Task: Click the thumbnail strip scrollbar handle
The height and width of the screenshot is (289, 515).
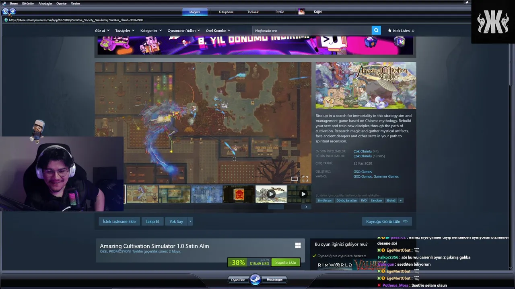Action: coord(276,207)
